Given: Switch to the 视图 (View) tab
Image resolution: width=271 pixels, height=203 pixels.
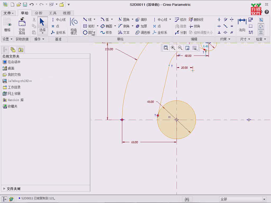Looking at the screenshot, I should [66, 13].
